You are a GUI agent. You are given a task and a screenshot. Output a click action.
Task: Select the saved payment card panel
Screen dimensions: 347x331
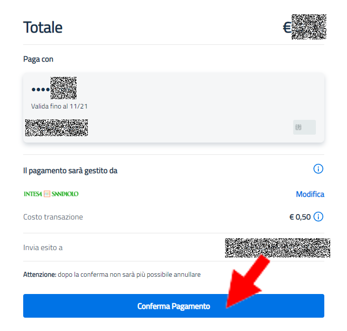pyautogui.click(x=173, y=108)
